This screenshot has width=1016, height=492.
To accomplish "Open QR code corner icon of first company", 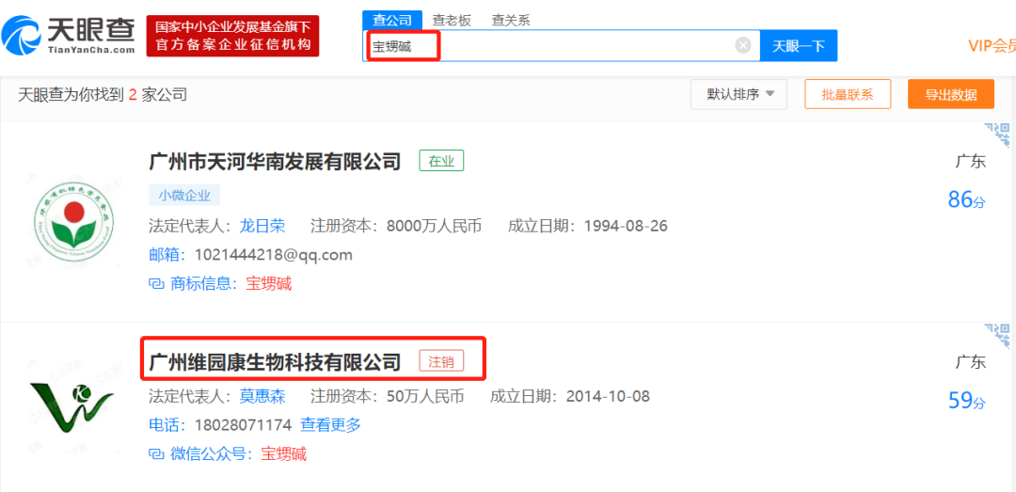I will click(x=998, y=136).
